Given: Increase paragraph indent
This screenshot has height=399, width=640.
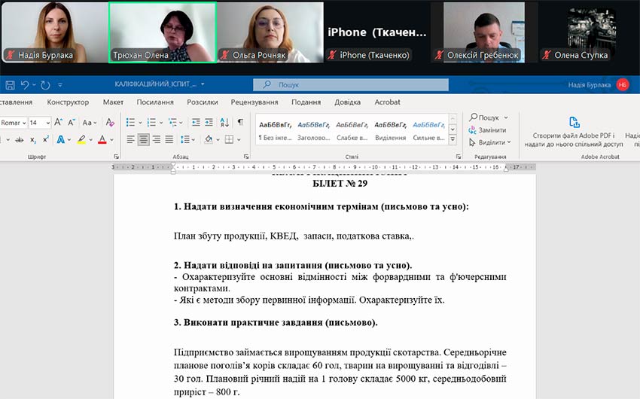Looking at the screenshot, I should (x=209, y=123).
